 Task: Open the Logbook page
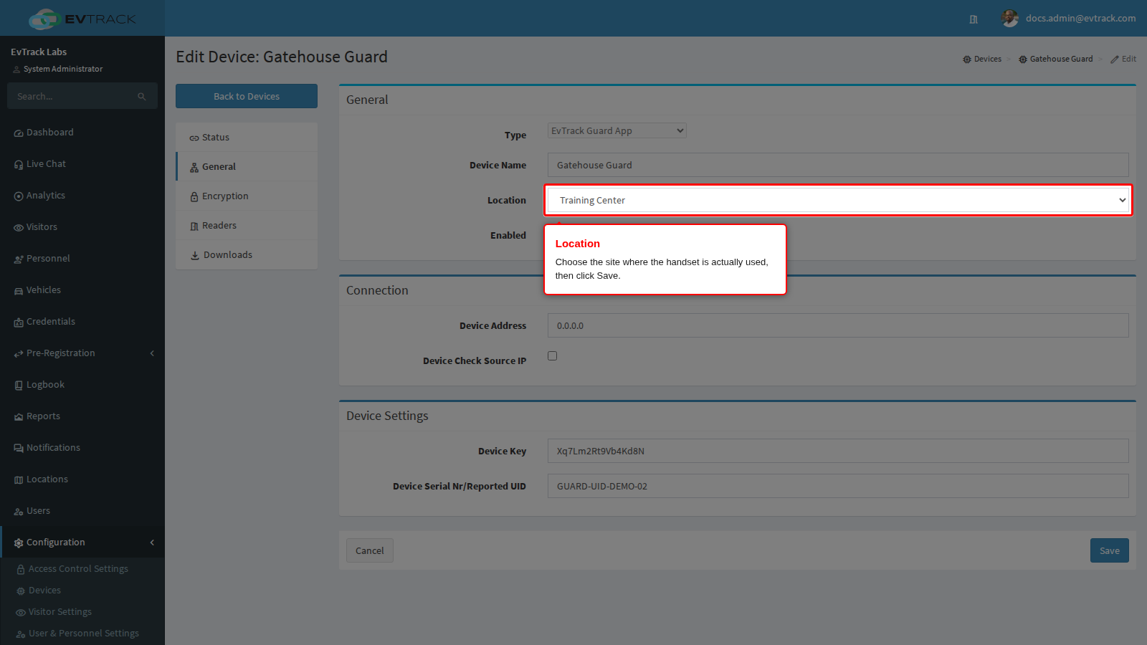point(82,385)
